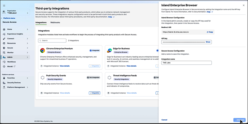The image size is (248, 124).
Task: Click the Favorites icon
Action: [4, 78]
